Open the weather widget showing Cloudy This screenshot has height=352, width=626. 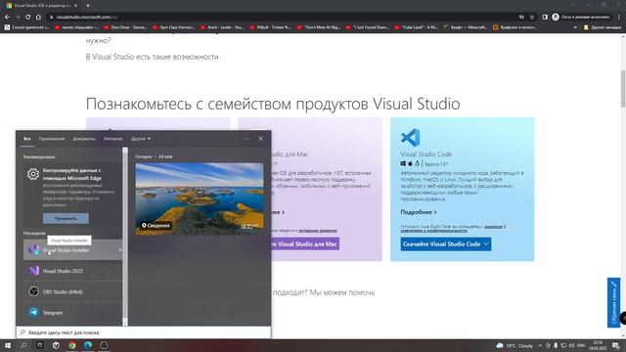click(514, 345)
